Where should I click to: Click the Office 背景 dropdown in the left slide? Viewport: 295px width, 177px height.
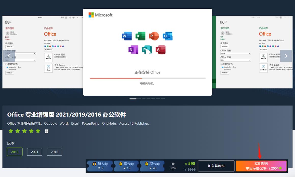pos(20,54)
